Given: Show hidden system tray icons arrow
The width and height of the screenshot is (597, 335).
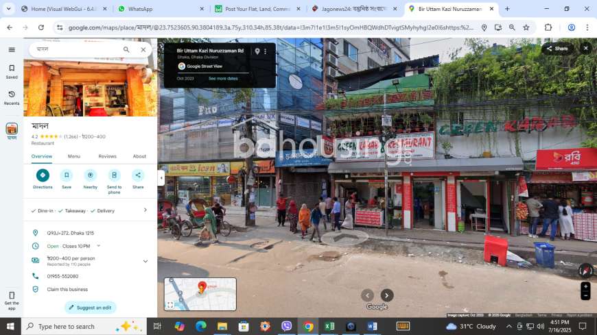Looking at the screenshot, I should [508, 326].
